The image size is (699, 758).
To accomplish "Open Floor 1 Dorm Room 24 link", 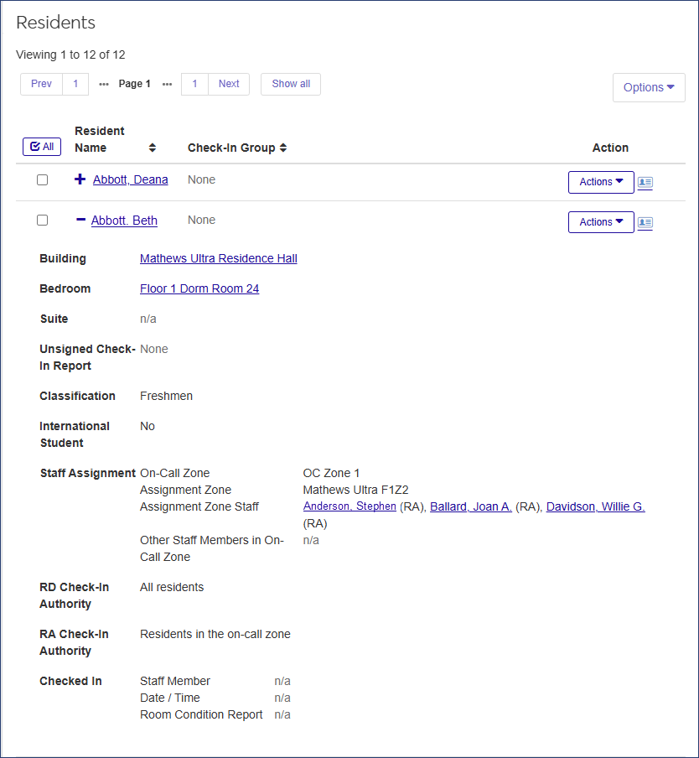I will (199, 288).
